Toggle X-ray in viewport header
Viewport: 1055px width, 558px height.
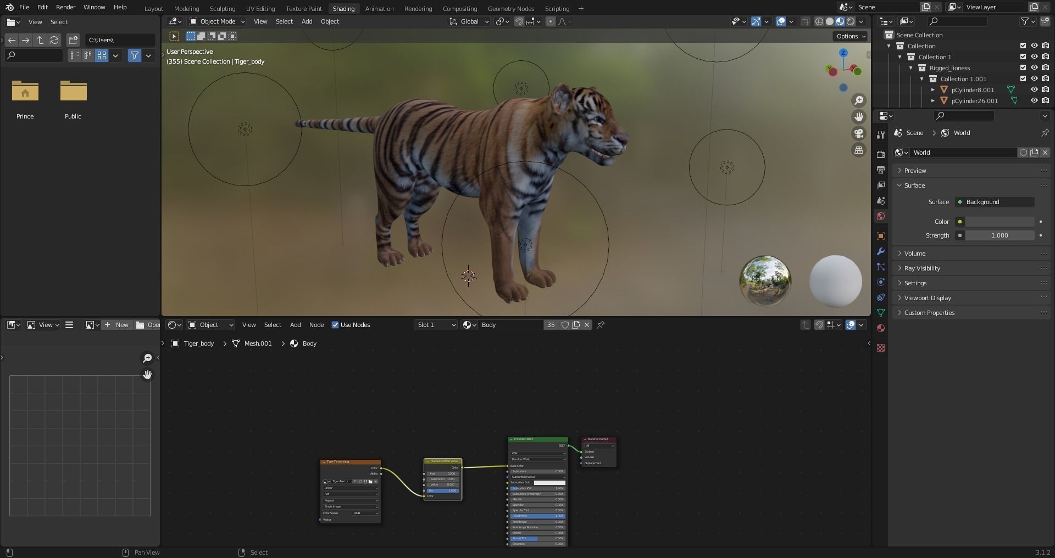[805, 21]
